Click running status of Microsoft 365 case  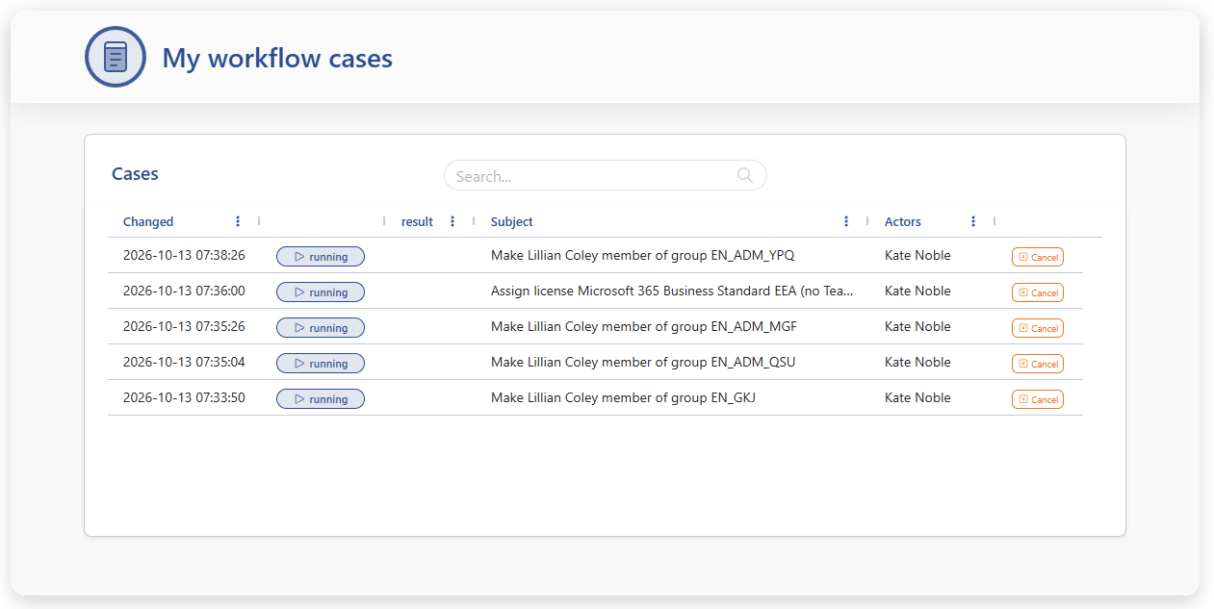tap(321, 292)
